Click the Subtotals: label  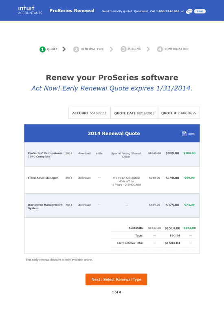pos(136,228)
